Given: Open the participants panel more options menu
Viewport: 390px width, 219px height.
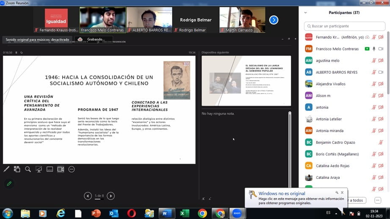Looking at the screenshot, I should point(378,200).
